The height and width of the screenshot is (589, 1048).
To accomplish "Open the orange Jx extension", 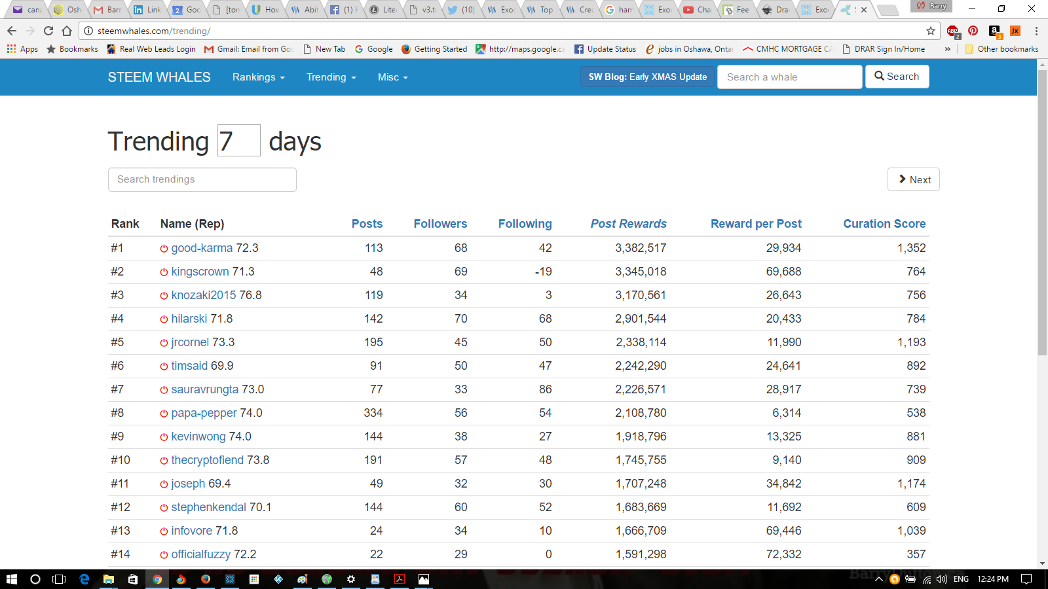I will pyautogui.click(x=1015, y=31).
